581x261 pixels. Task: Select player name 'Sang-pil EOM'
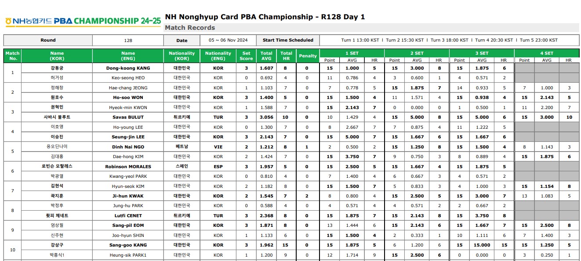(x=128, y=225)
